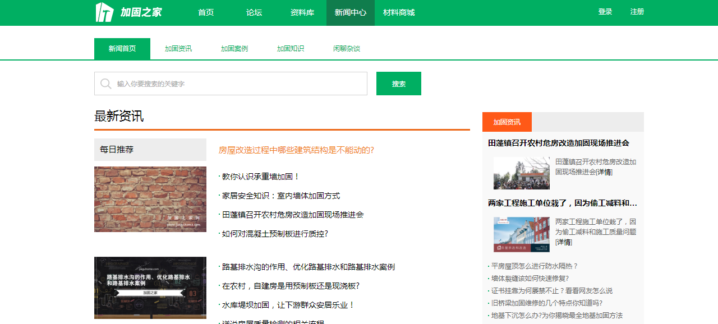Click the keyword search input field
Image resolution: width=718 pixels, height=324 pixels.
238,84
